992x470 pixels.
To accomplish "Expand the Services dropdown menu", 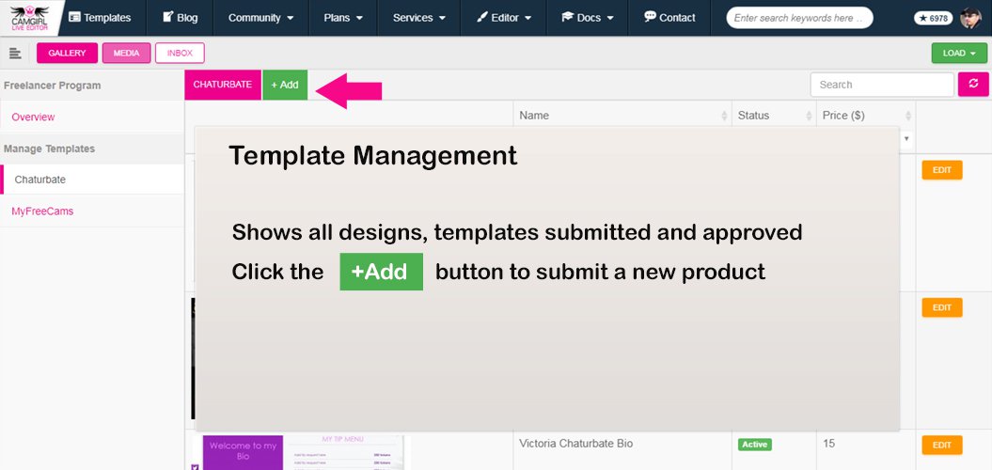I will click(418, 18).
